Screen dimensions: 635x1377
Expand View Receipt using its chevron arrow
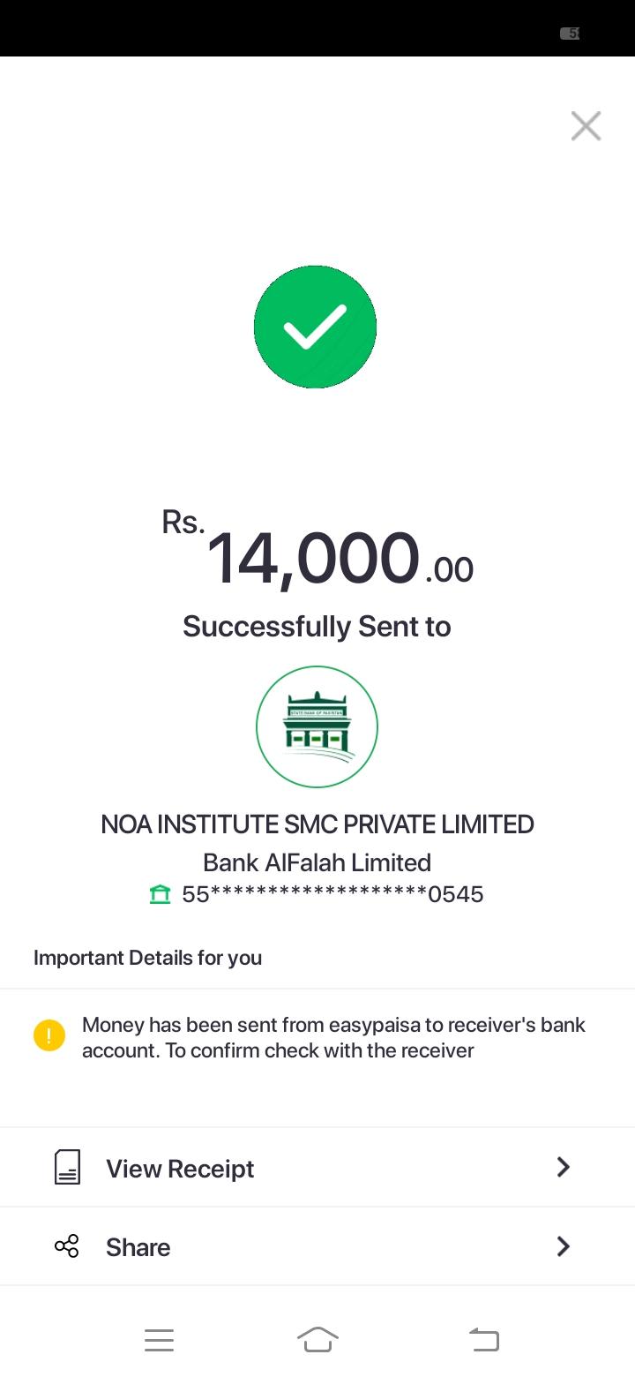click(564, 1167)
